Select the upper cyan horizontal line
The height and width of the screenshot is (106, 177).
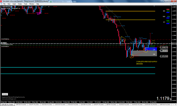pos(78,67)
